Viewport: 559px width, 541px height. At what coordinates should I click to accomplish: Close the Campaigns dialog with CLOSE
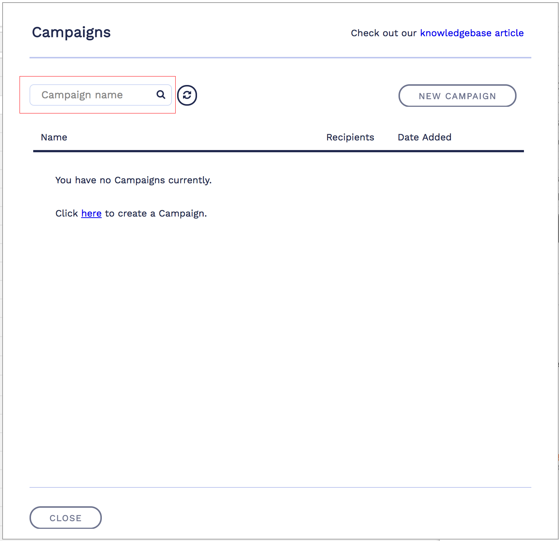click(65, 518)
